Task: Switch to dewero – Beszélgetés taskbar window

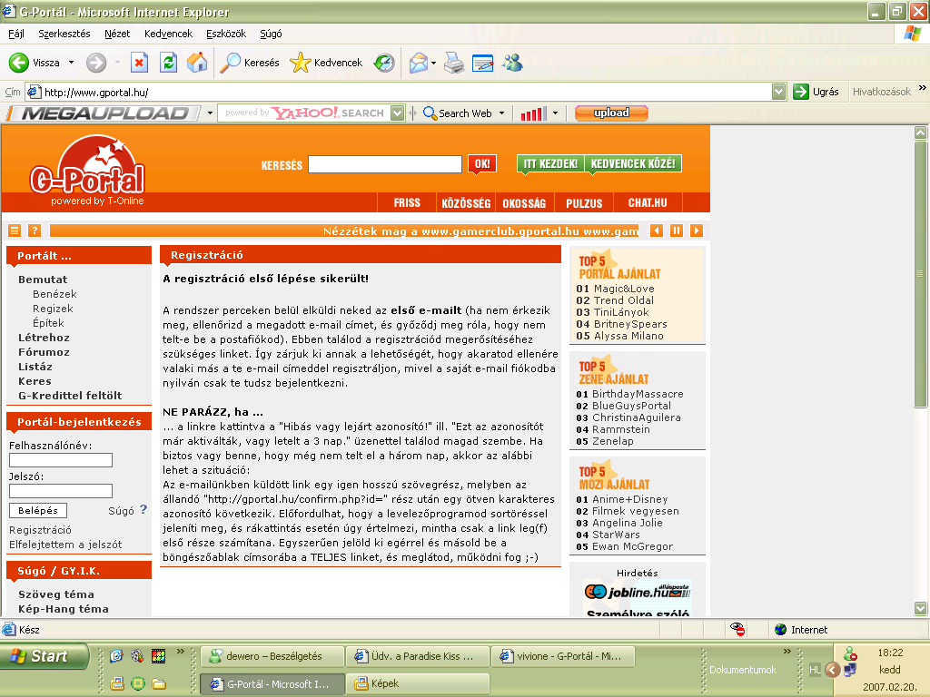Action: 272,656
